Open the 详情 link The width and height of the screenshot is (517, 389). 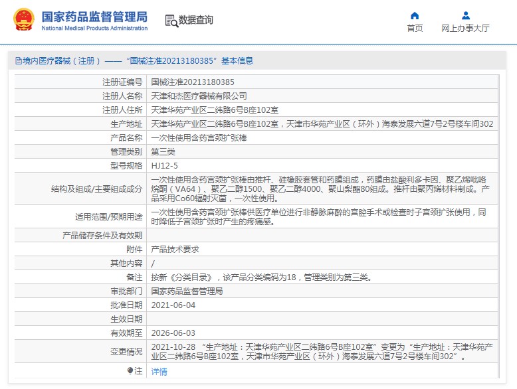[159, 372]
